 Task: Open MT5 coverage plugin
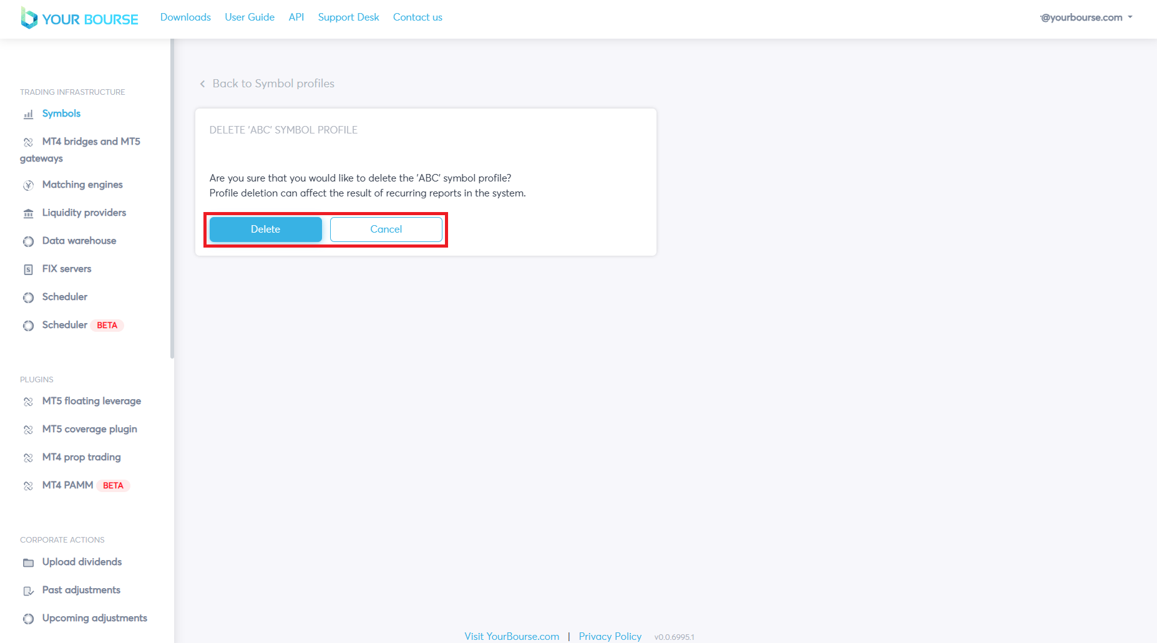(90, 429)
